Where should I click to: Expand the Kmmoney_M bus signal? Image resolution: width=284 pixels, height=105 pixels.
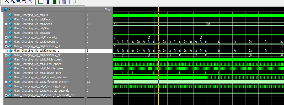(6, 55)
